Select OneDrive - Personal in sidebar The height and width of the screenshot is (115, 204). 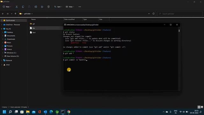(13, 25)
